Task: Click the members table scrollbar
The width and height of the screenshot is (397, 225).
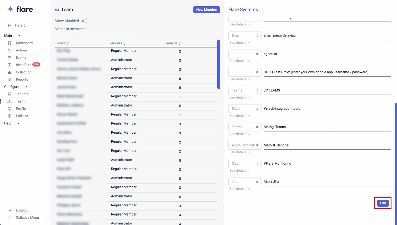Action: (219, 64)
